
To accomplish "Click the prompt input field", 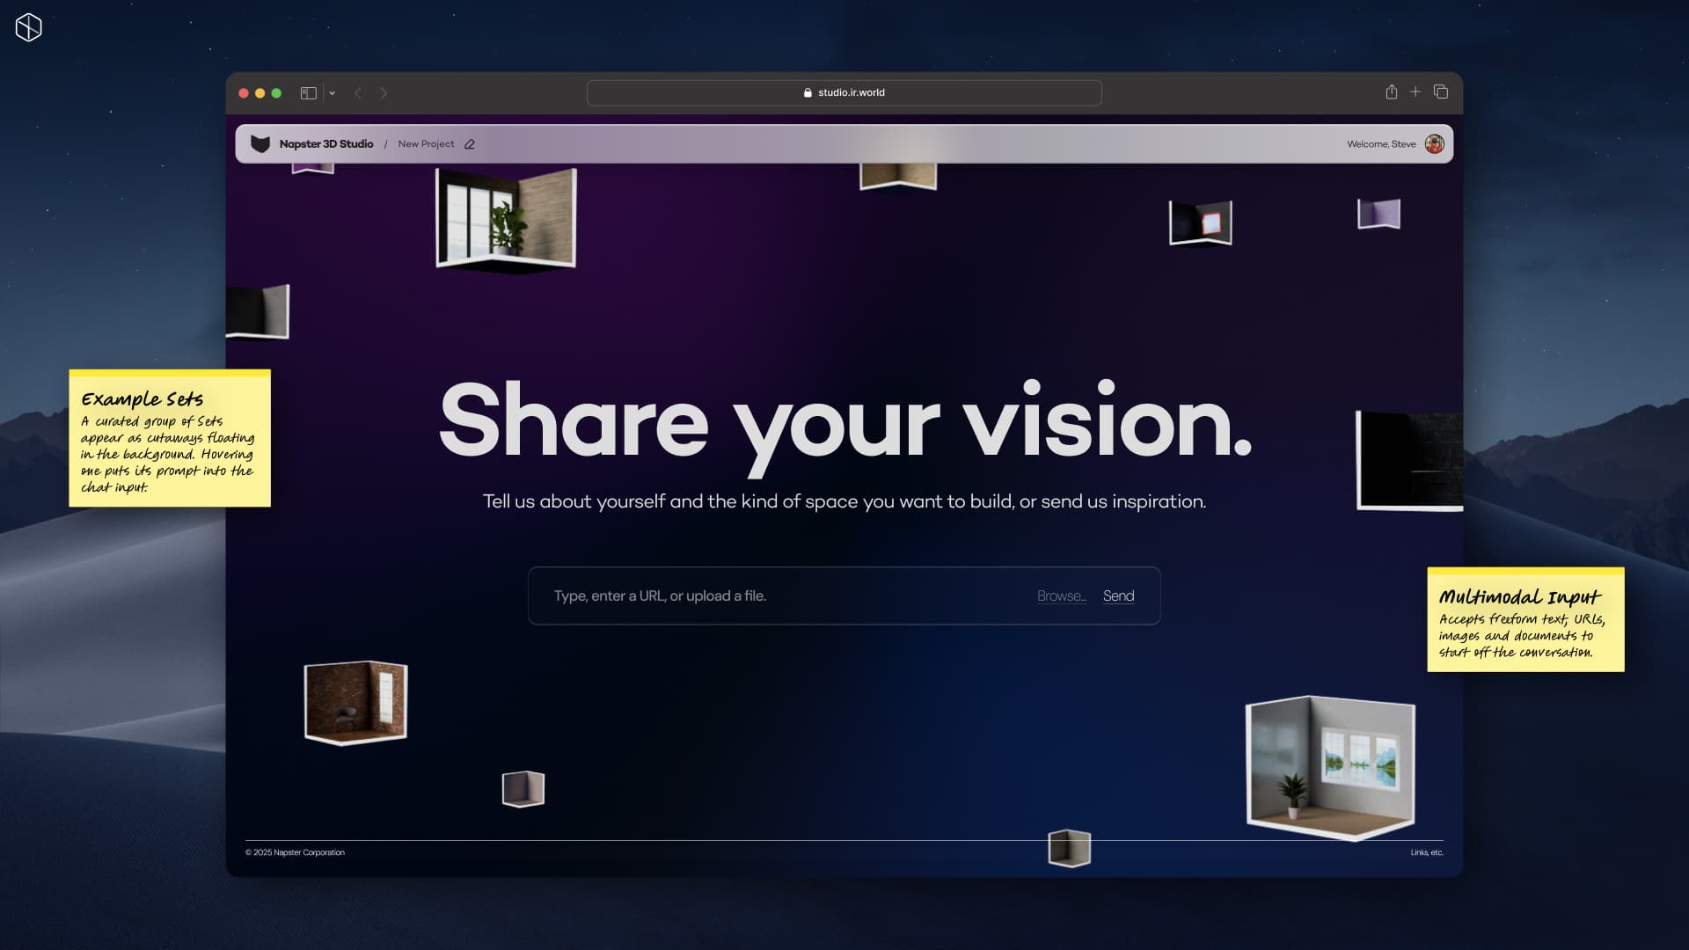I will pos(748,596).
